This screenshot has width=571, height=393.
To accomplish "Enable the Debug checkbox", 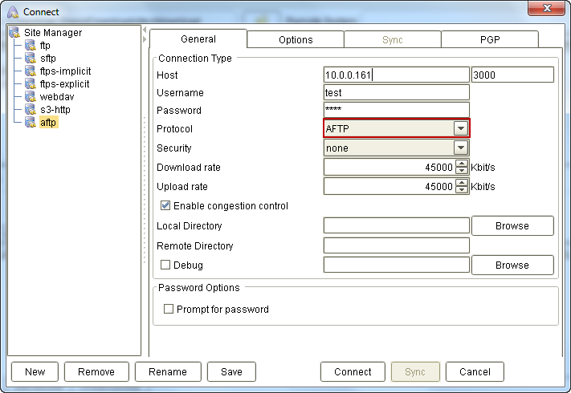I will tap(165, 265).
